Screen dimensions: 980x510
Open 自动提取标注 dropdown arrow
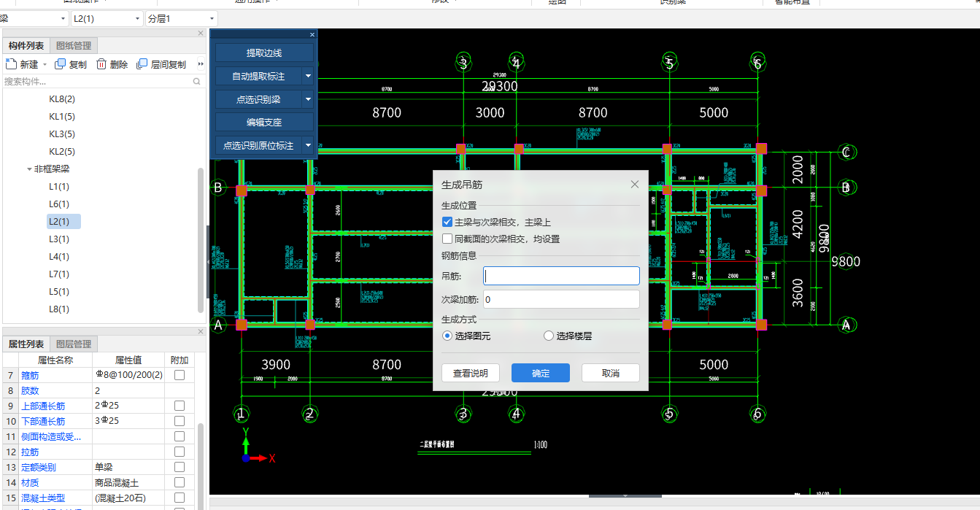tap(308, 76)
